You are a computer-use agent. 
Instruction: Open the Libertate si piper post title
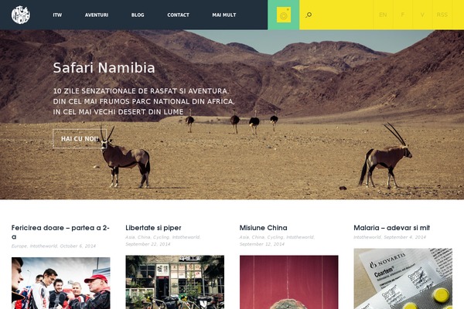(153, 228)
